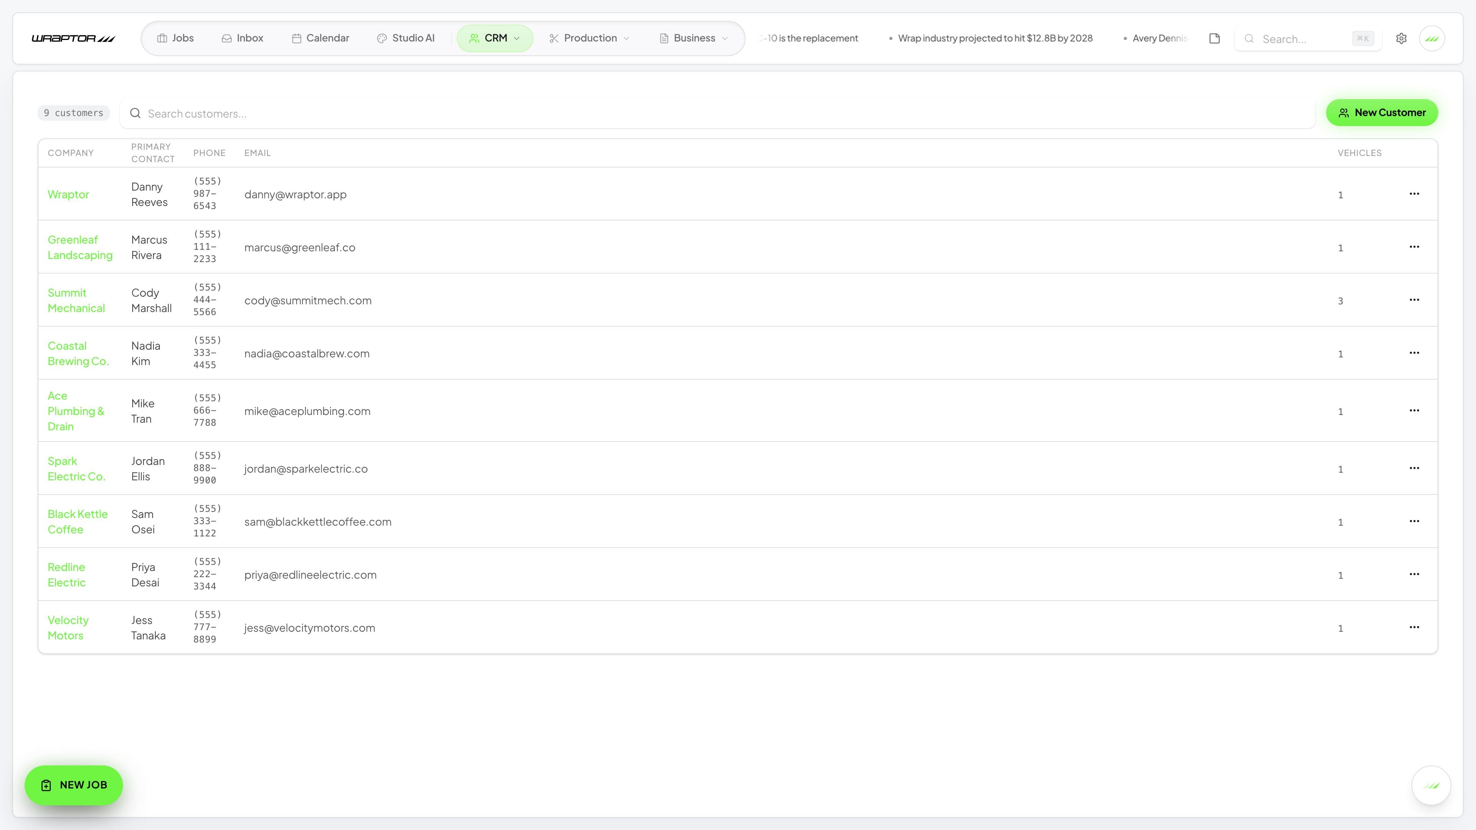The image size is (1476, 830).
Task: Click the email sam@blackkettlecoffee.com
Action: pyautogui.click(x=317, y=522)
